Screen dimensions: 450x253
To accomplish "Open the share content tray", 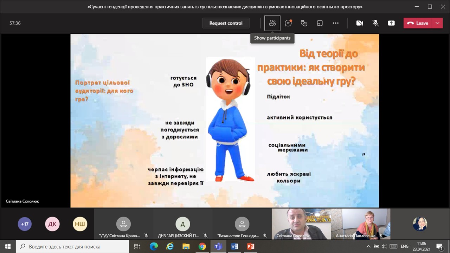I will (391, 23).
